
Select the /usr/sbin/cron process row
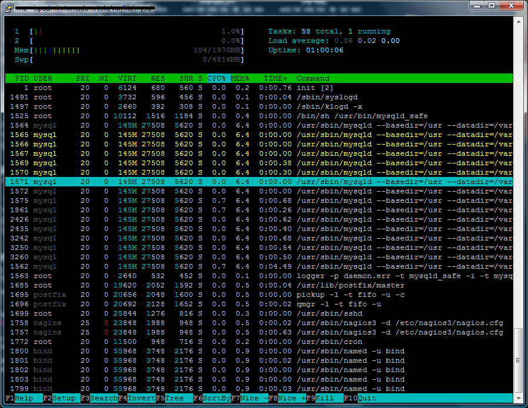click(259, 342)
